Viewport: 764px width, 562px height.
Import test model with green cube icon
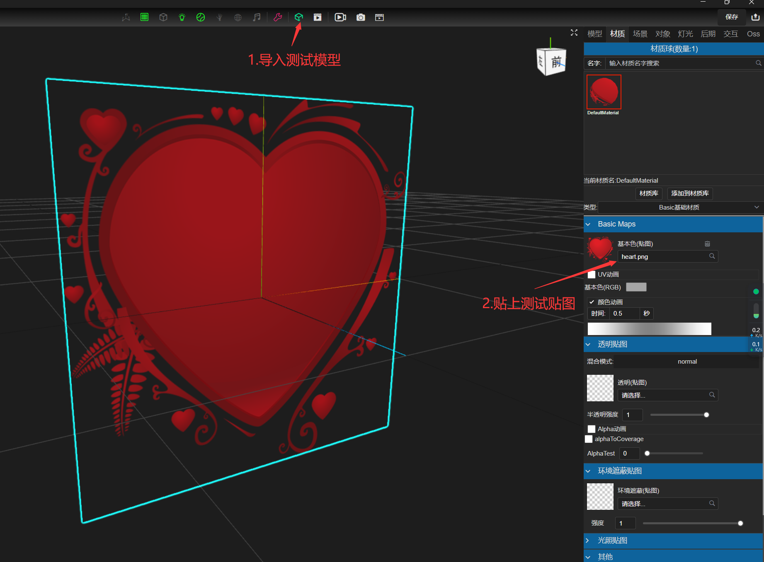tap(299, 17)
